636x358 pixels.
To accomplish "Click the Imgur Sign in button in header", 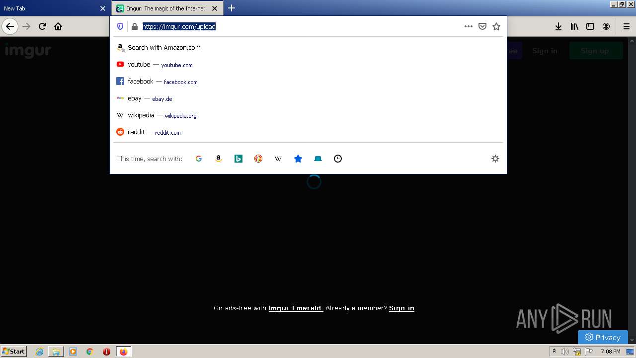I will coord(545,51).
